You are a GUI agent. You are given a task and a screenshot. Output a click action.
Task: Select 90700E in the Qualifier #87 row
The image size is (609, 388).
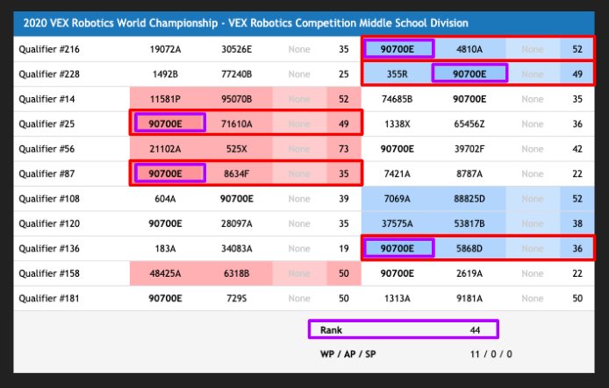(165, 173)
